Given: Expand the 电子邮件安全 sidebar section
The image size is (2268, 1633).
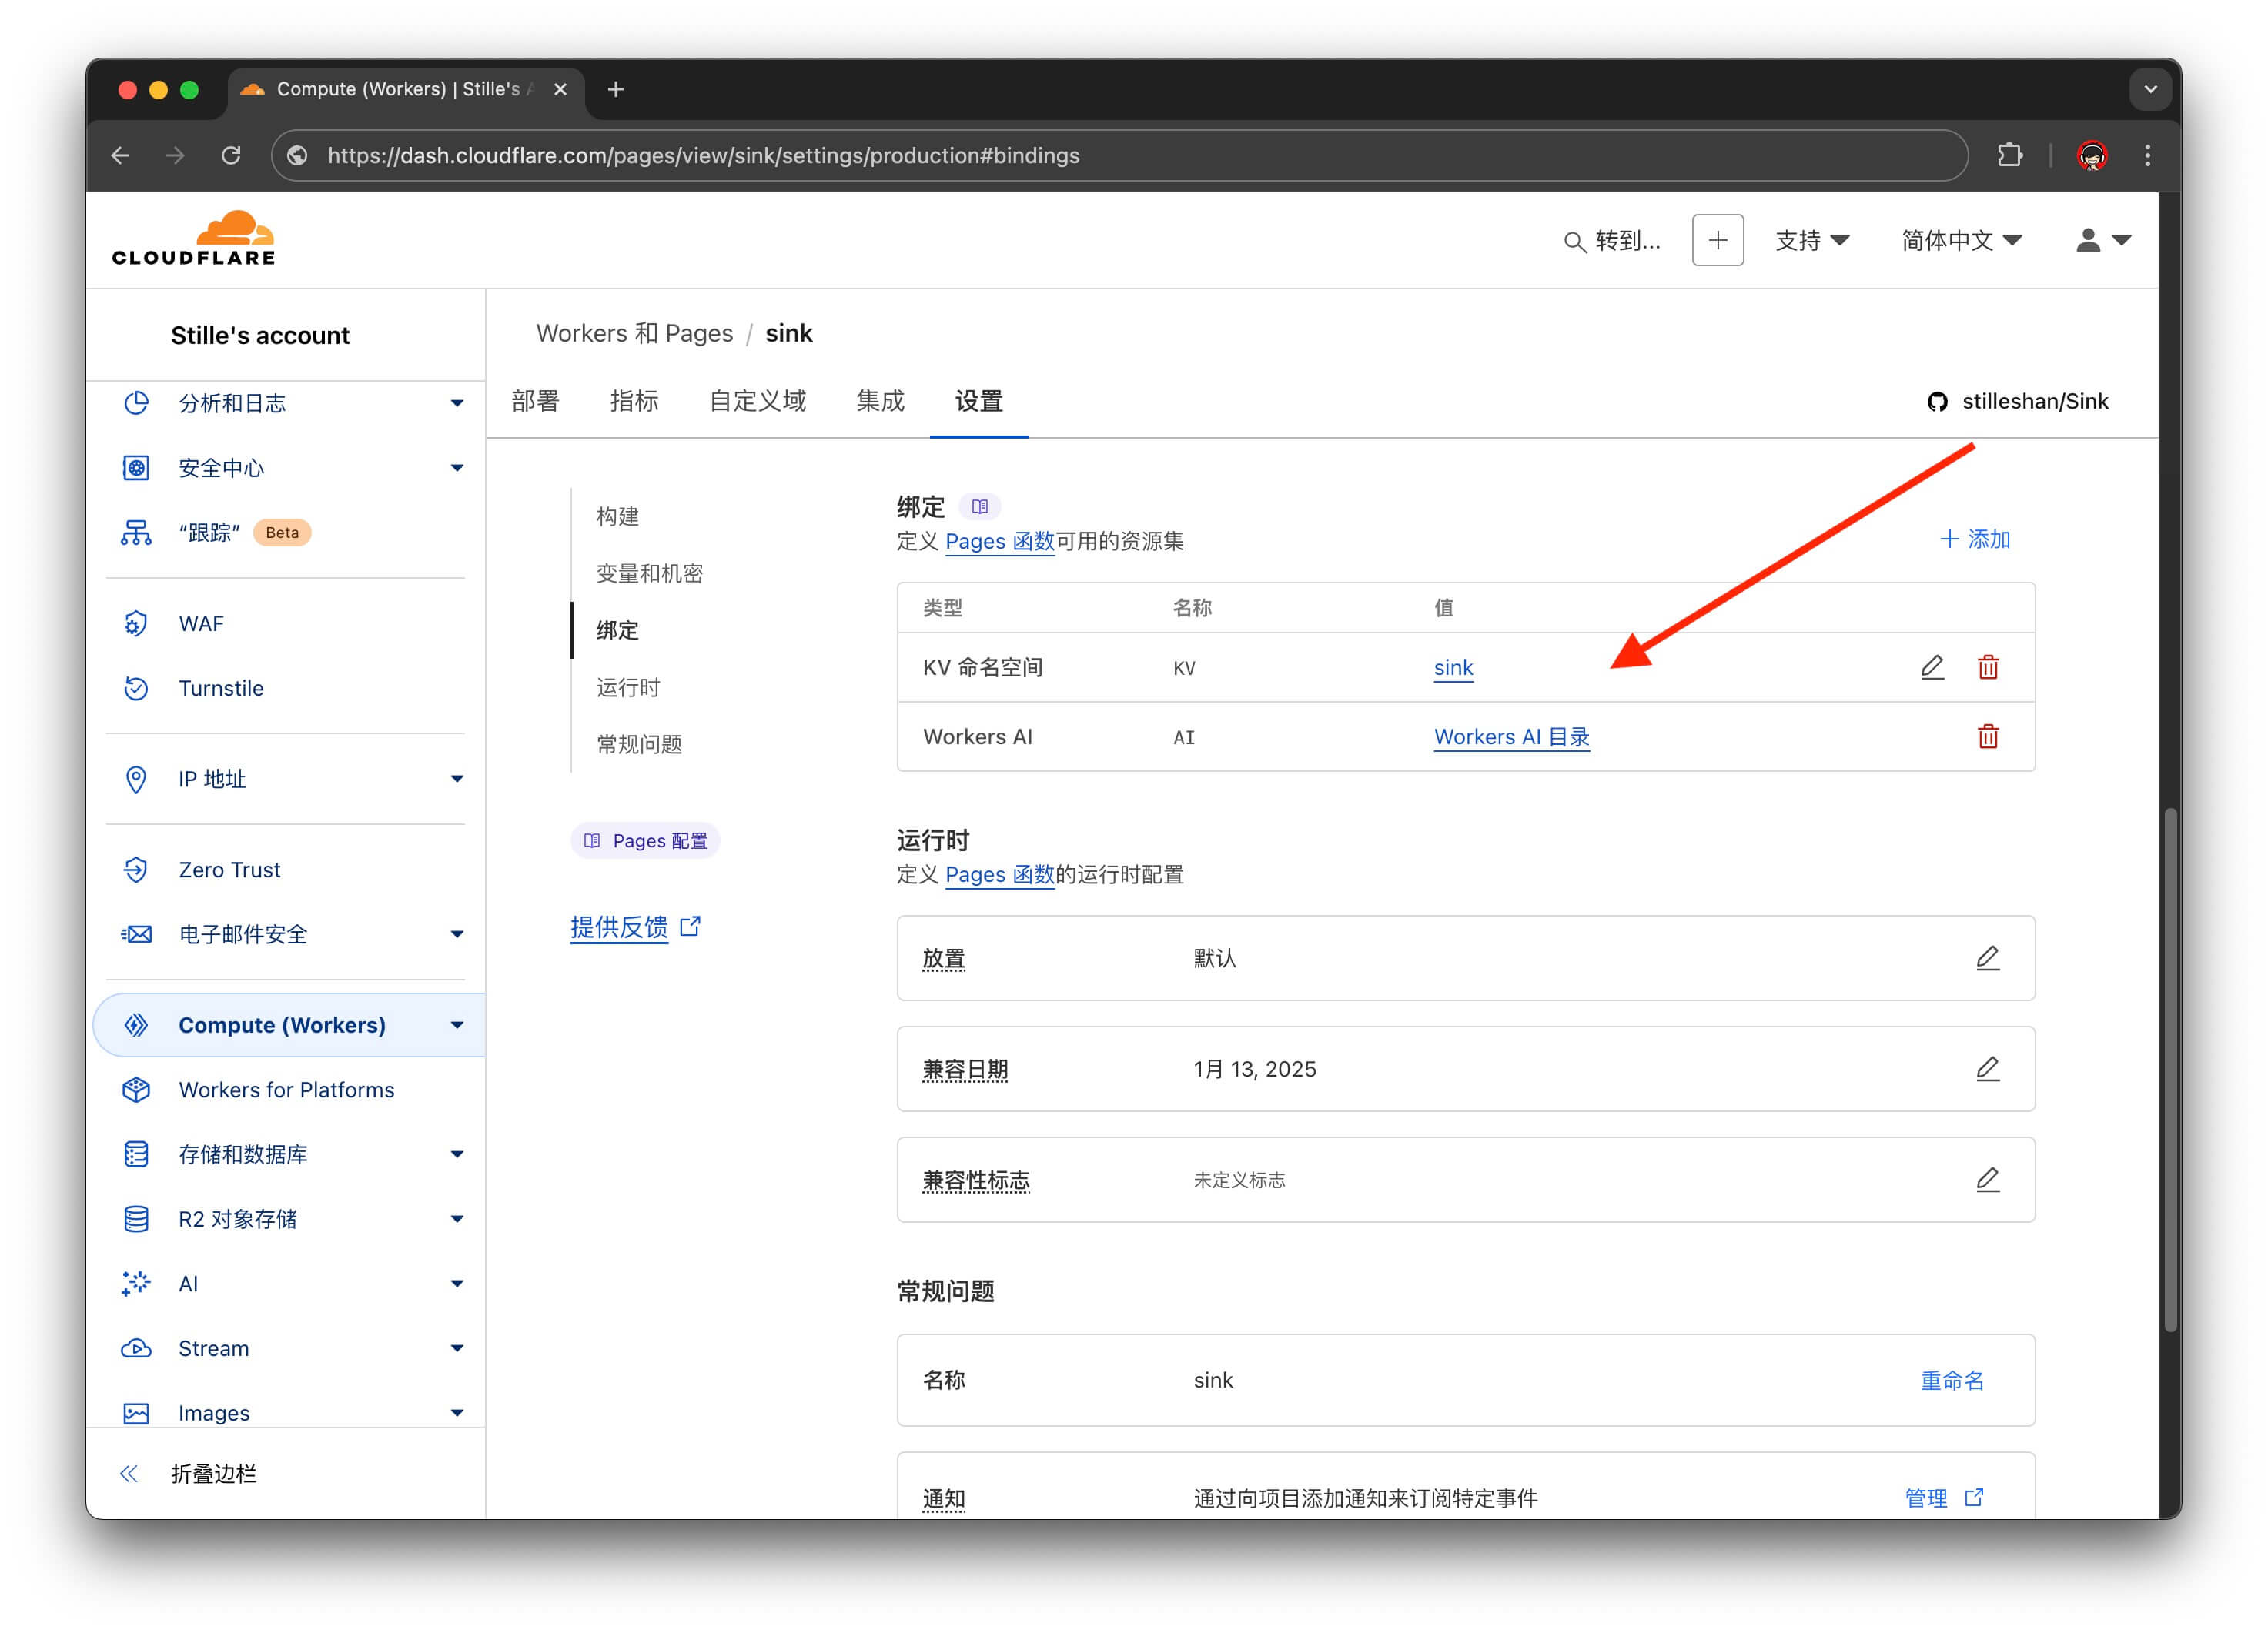Looking at the screenshot, I should 457,934.
